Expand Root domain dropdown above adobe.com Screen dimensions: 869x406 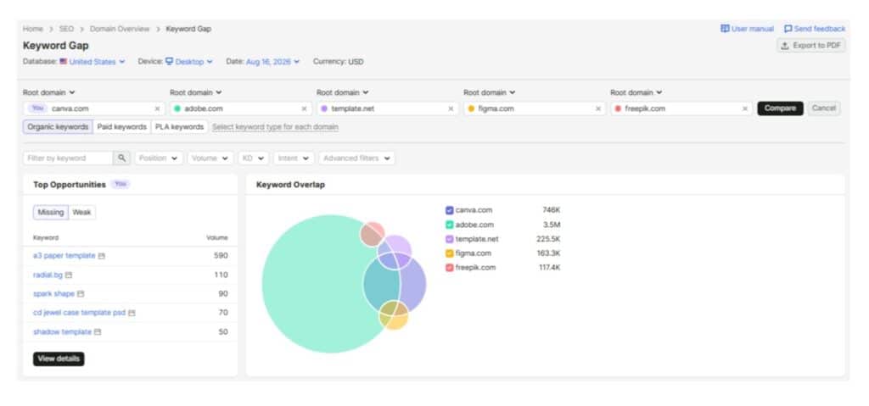196,92
